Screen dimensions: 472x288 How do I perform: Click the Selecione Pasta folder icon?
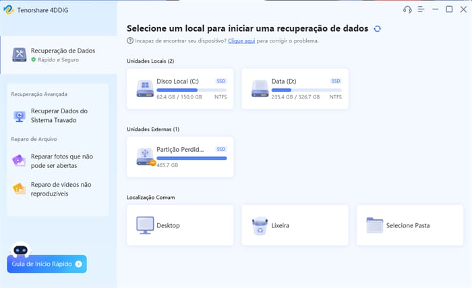pyautogui.click(x=374, y=225)
